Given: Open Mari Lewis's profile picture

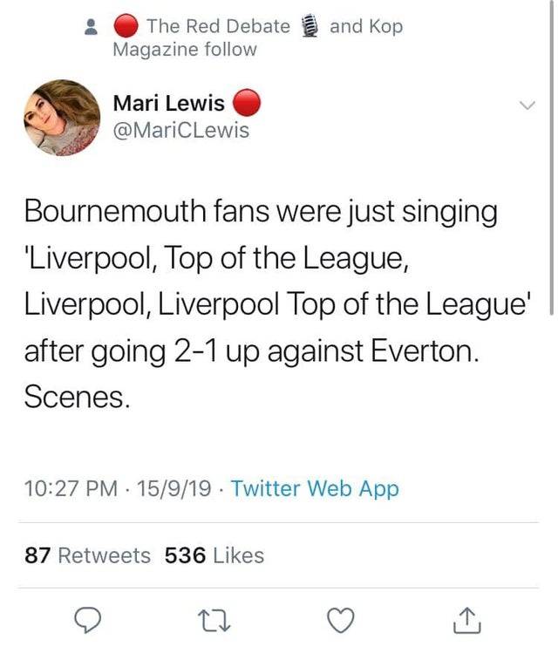Looking at the screenshot, I should pyautogui.click(x=62, y=117).
